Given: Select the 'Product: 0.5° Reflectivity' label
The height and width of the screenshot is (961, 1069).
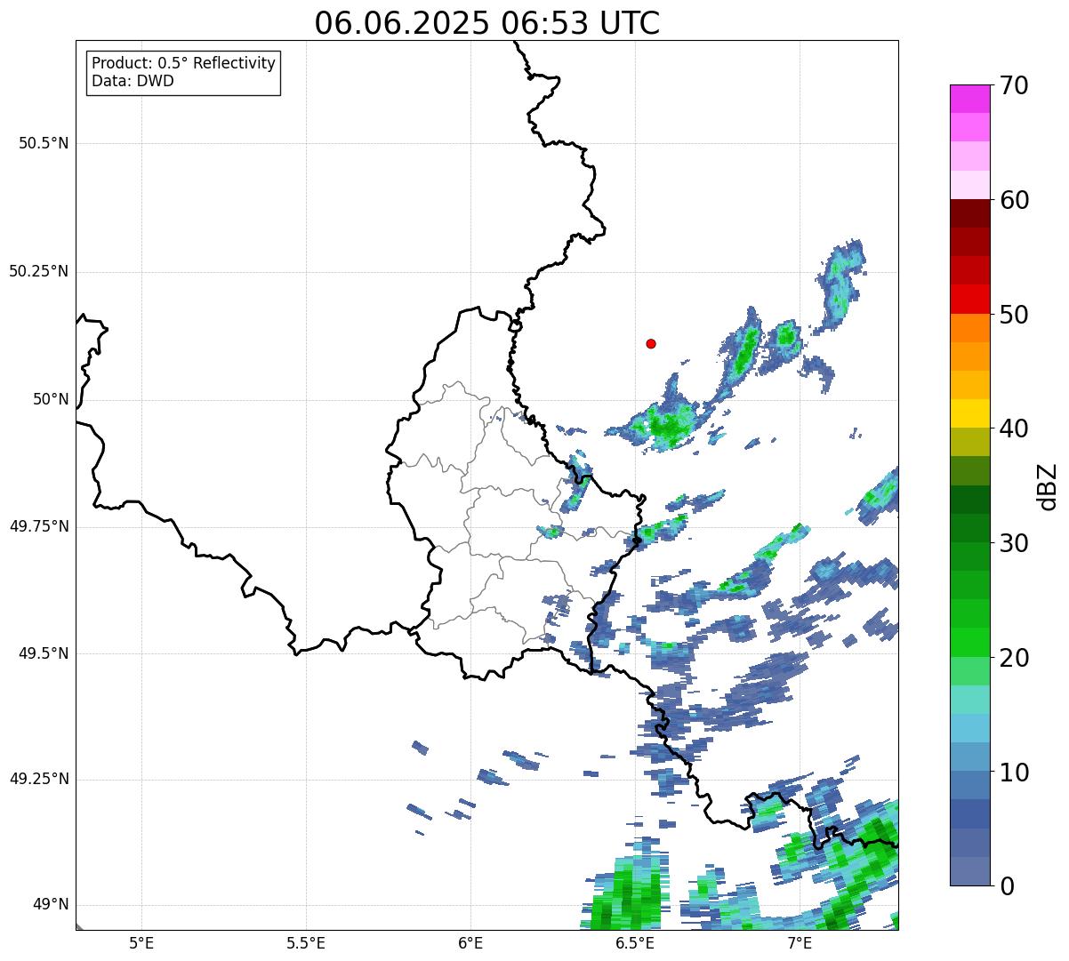Looking at the screenshot, I should point(183,64).
